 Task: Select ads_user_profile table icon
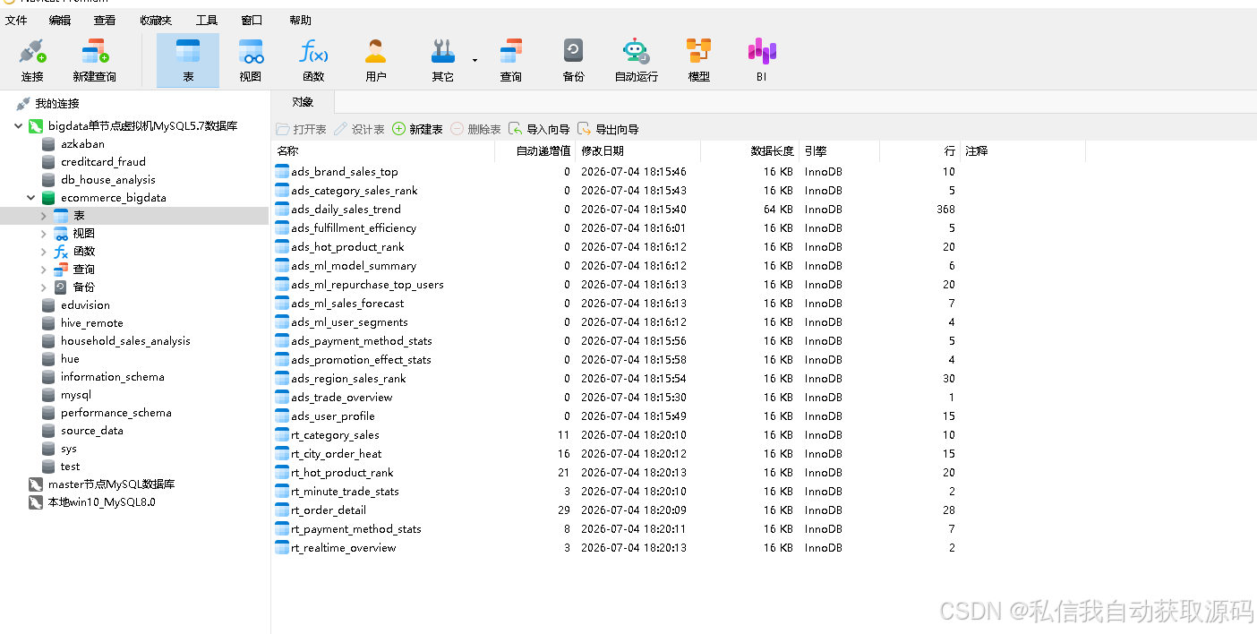click(282, 416)
